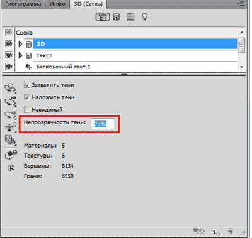
Task: Click the Грани value 6550
Action: pyautogui.click(x=67, y=176)
